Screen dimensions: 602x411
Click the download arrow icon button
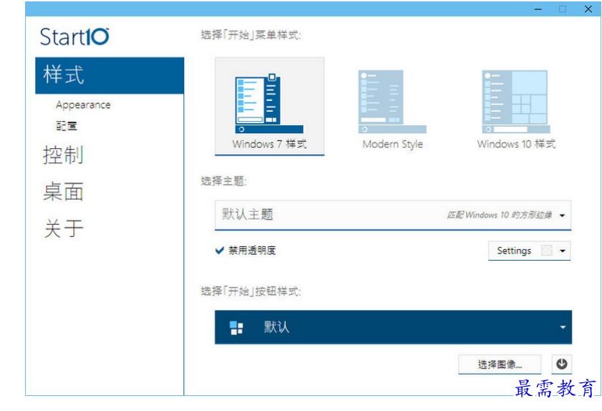(x=562, y=364)
